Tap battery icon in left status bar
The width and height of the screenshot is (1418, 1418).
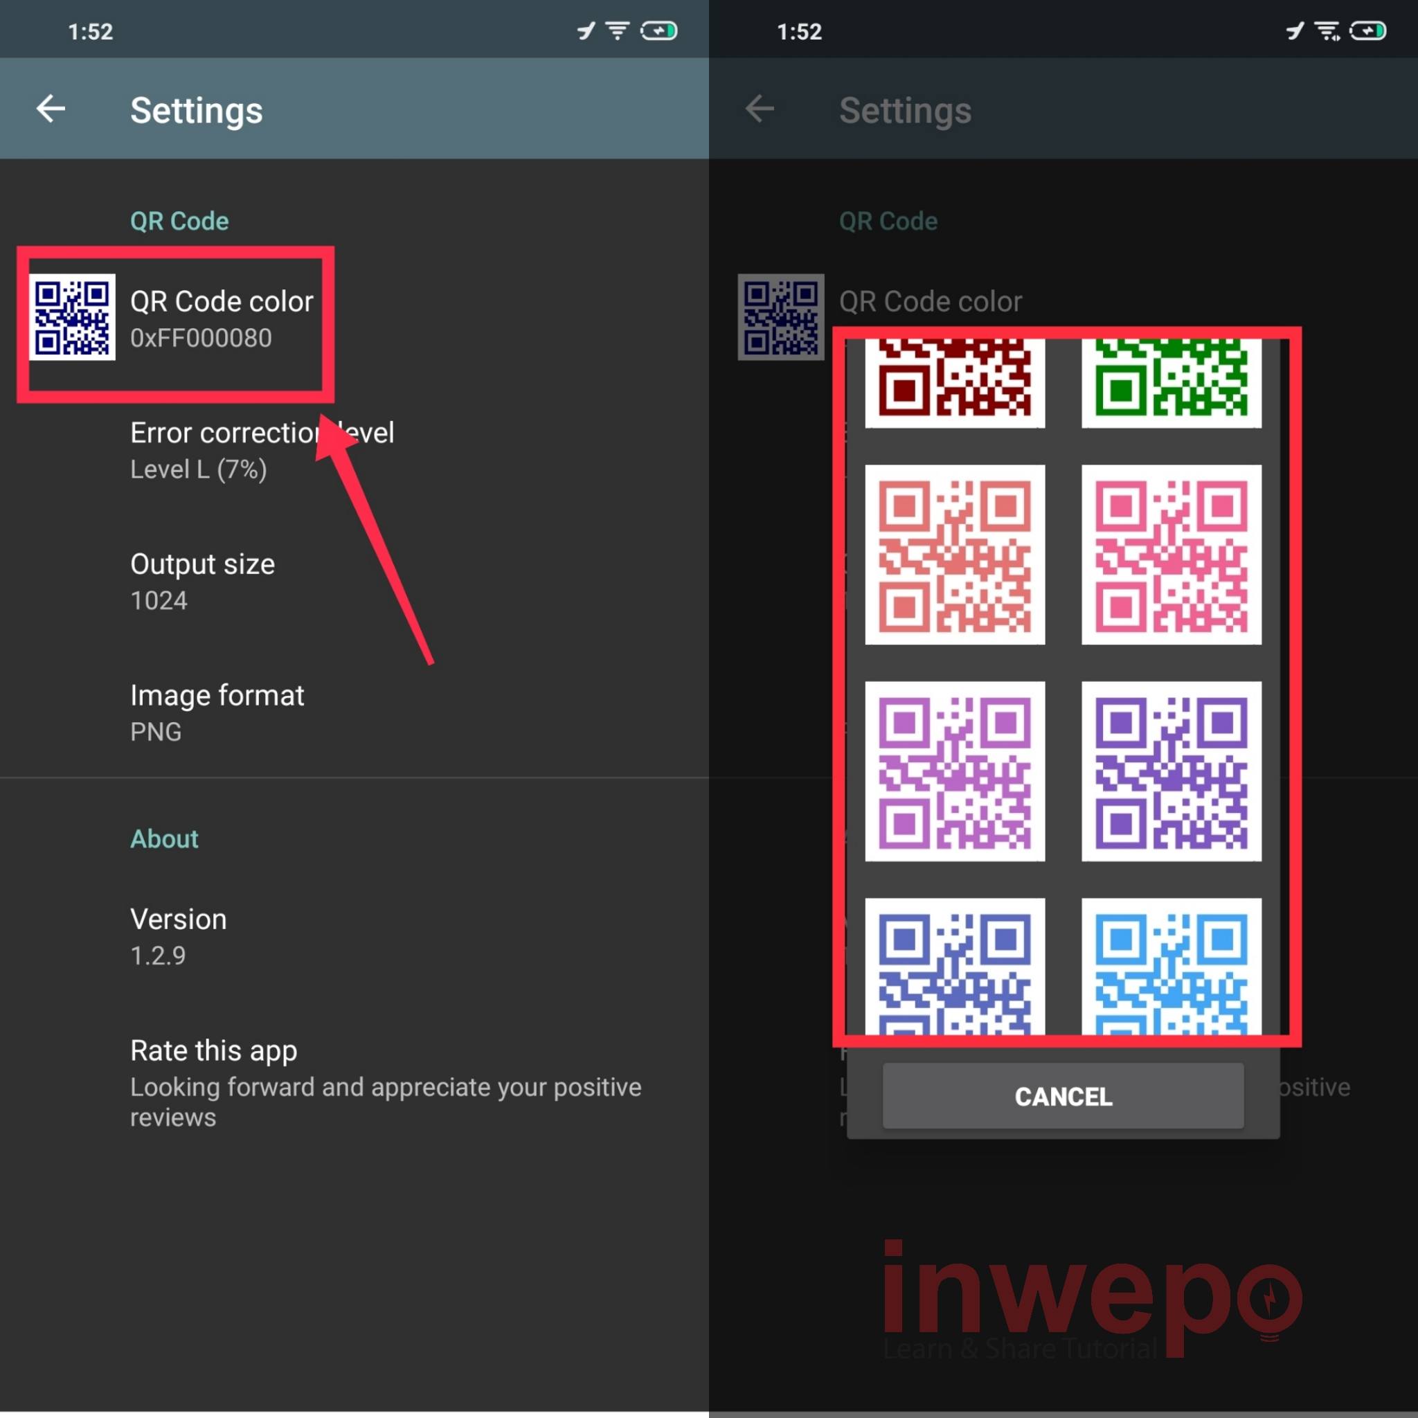(x=659, y=31)
